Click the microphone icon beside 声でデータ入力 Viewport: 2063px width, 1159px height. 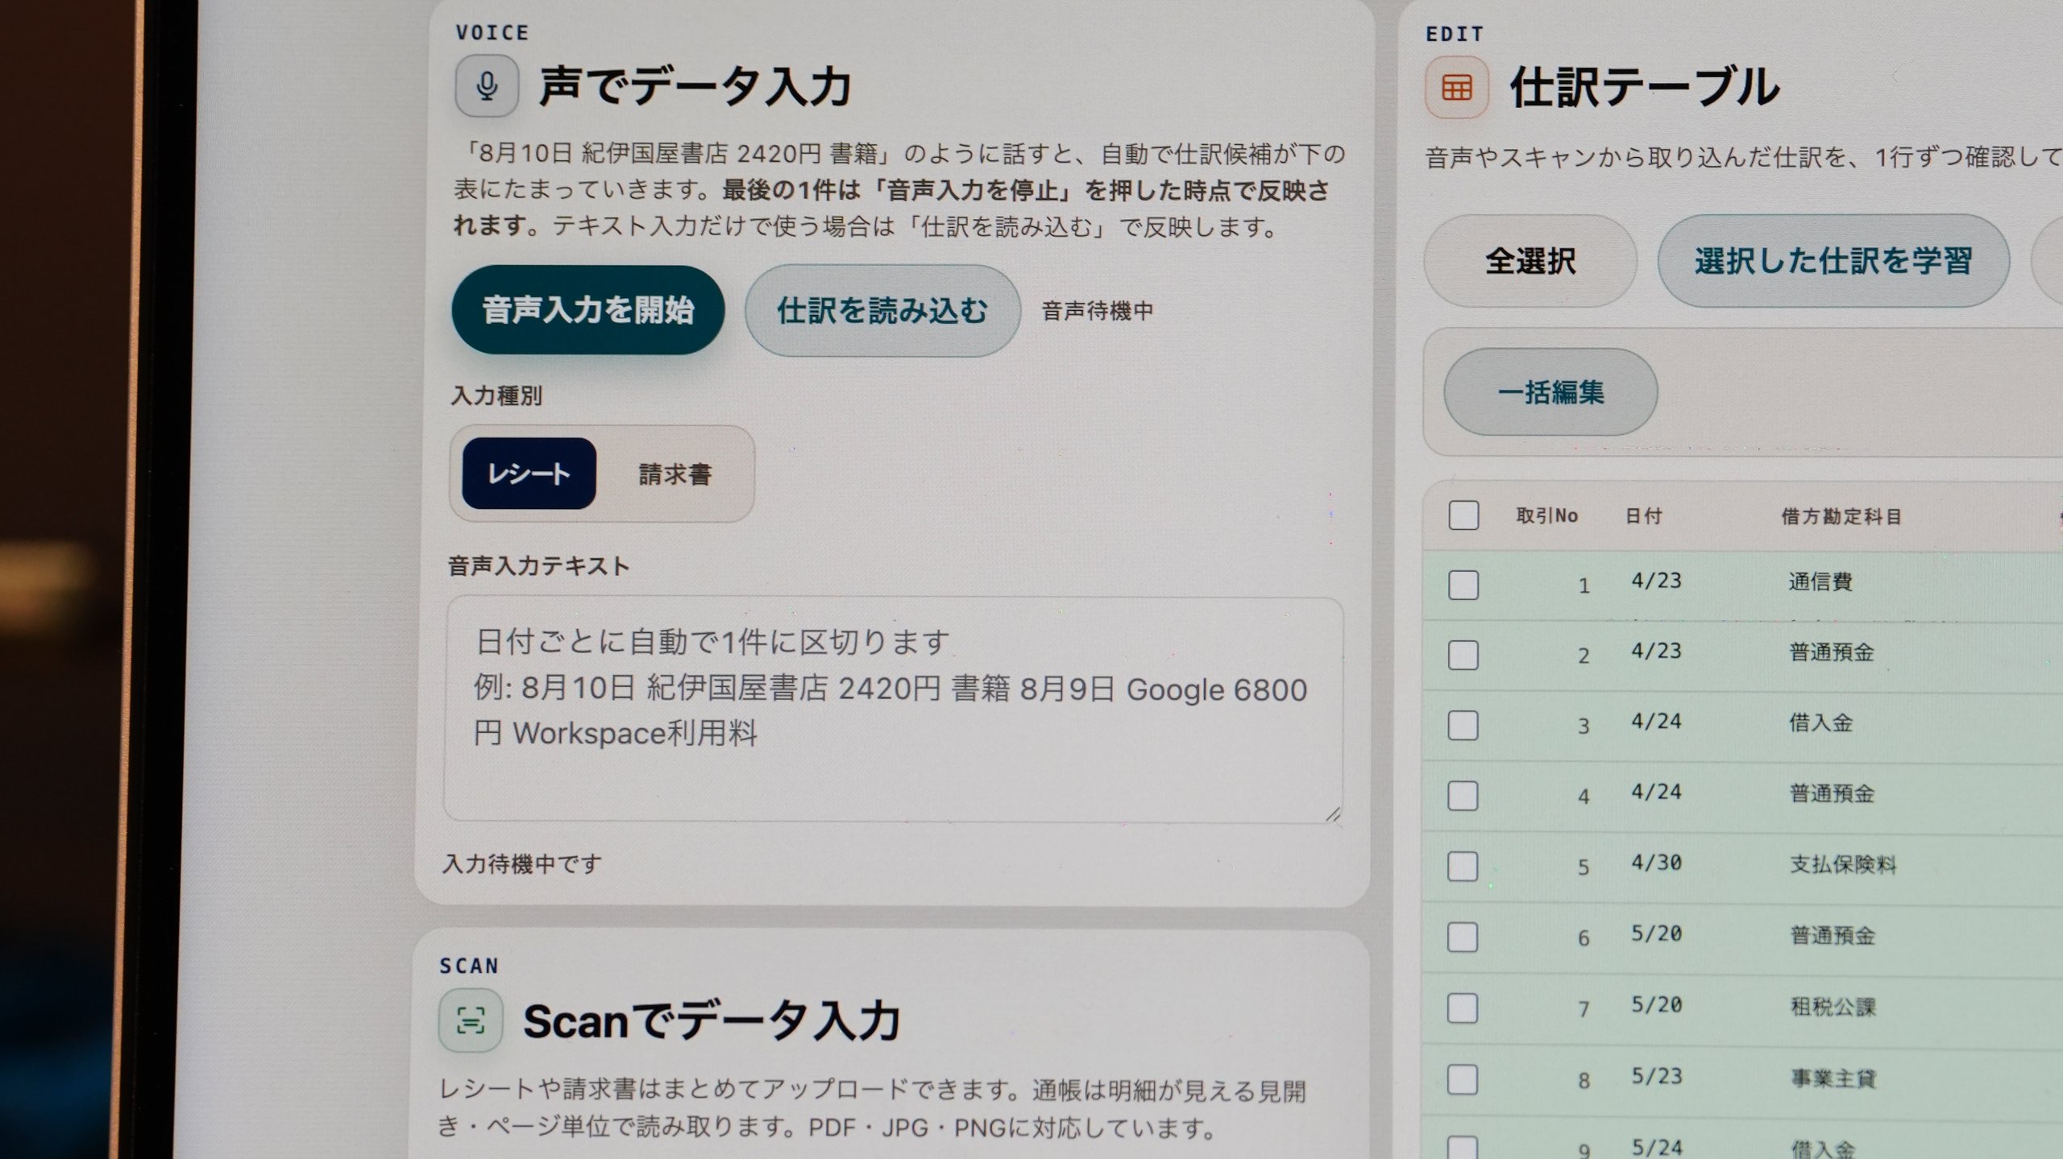click(x=486, y=85)
